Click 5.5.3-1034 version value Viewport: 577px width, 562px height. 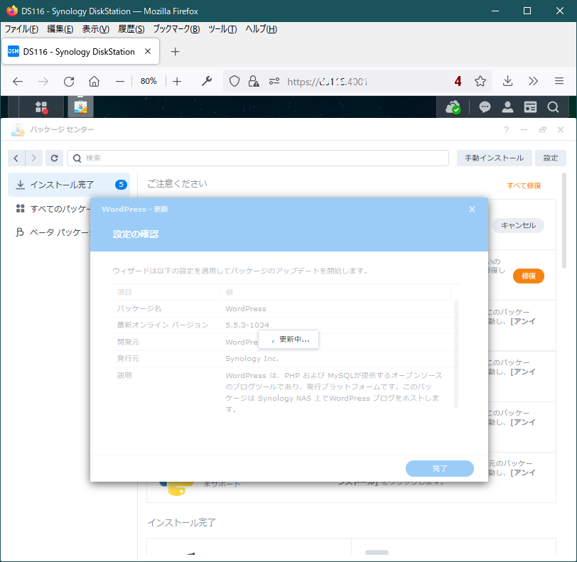tap(247, 325)
